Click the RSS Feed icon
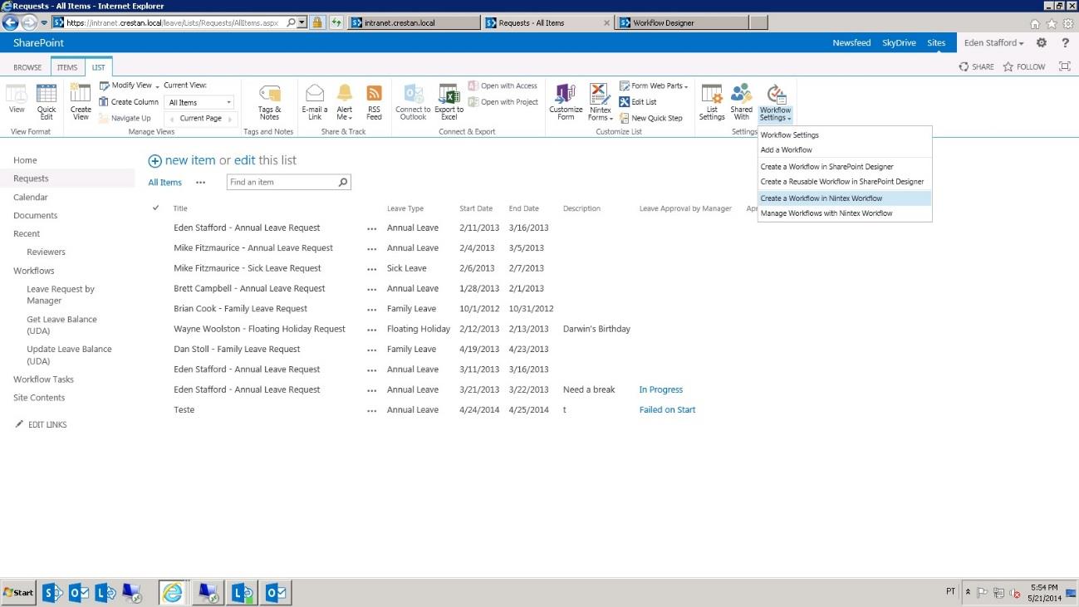This screenshot has width=1079, height=607. point(374,102)
